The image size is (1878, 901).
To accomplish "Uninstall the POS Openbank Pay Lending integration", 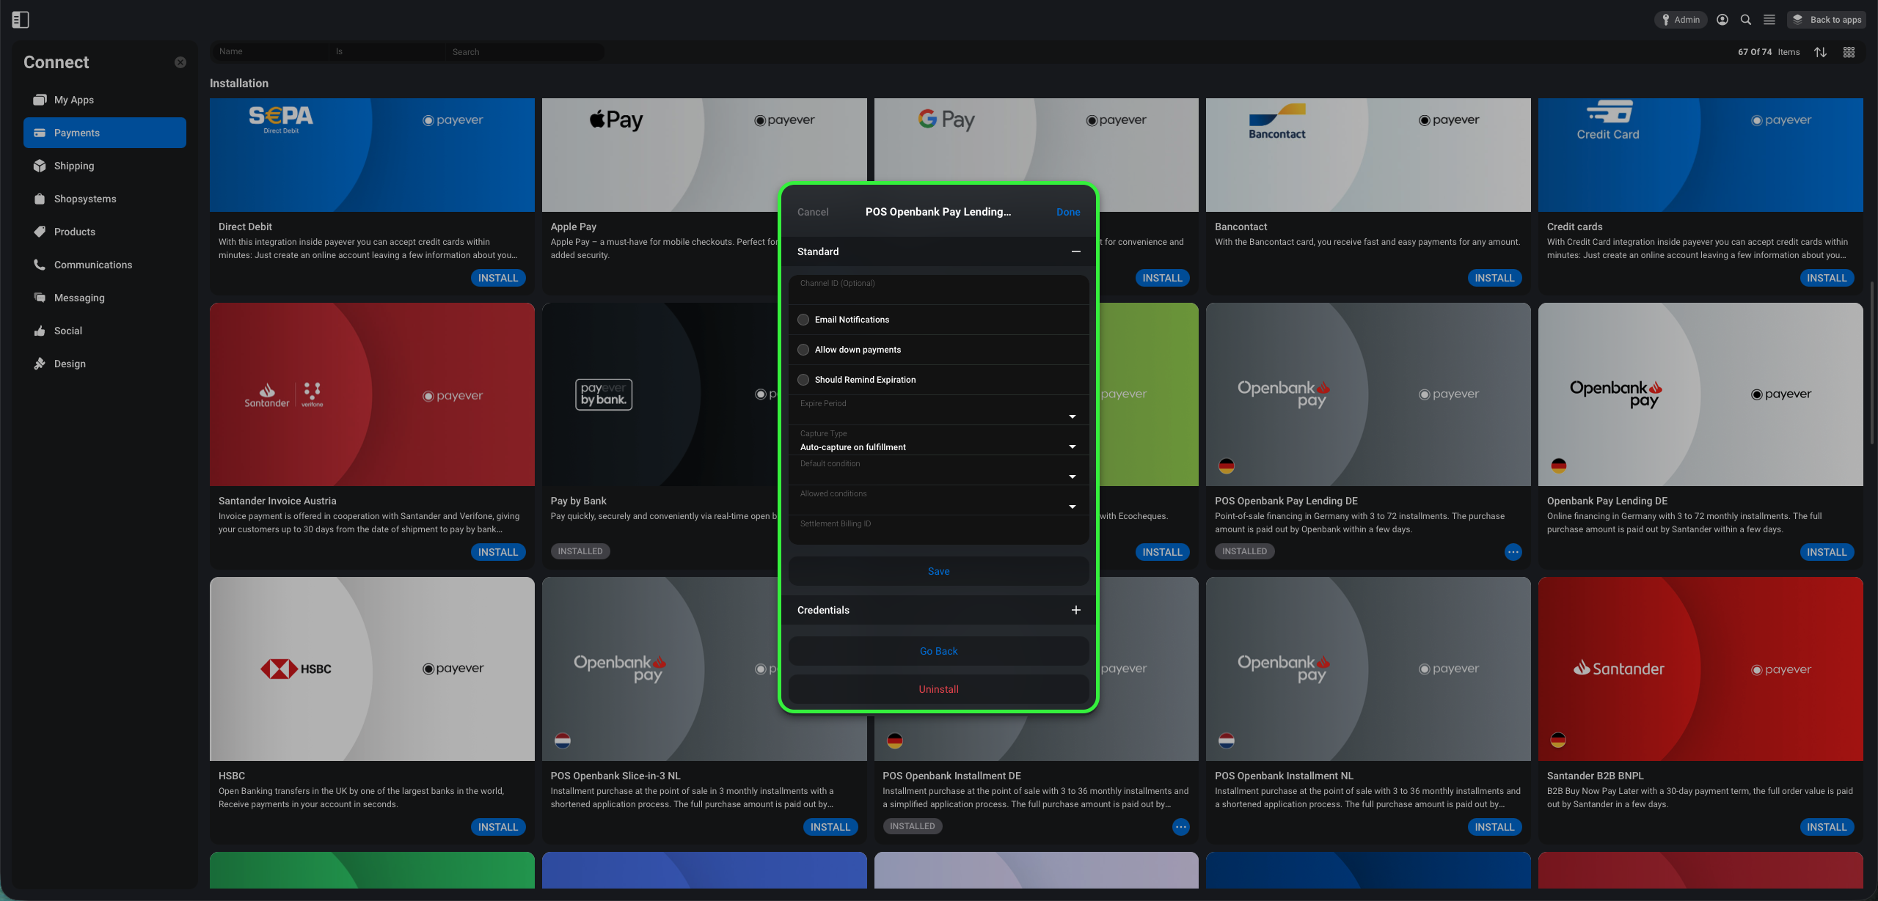I will click(x=939, y=689).
